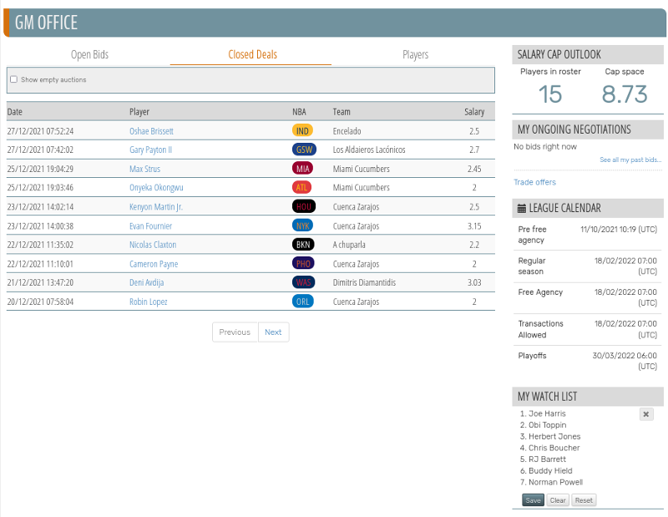Open the Players tab
Viewport: 668px width, 517px height.
(415, 55)
